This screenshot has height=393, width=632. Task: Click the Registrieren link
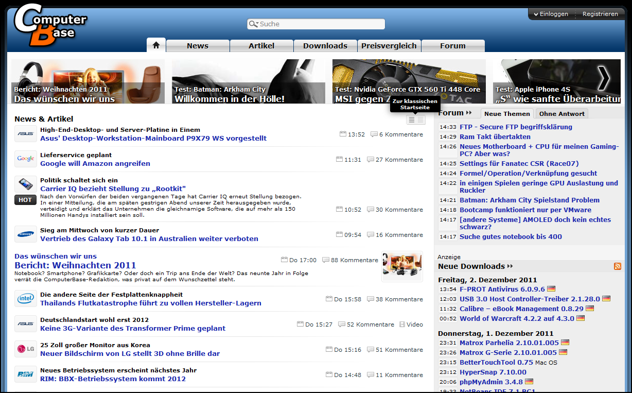point(600,14)
